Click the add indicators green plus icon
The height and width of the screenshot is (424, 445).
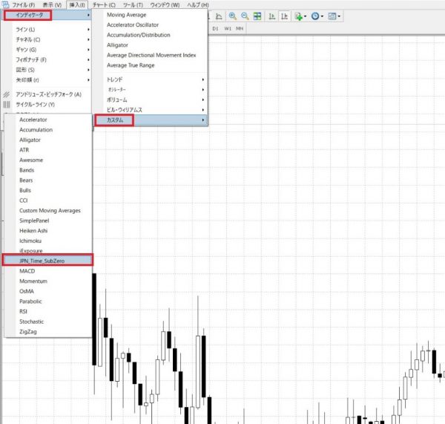pos(298,16)
